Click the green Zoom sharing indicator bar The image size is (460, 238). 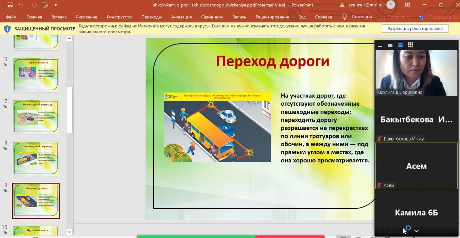click(196, 237)
